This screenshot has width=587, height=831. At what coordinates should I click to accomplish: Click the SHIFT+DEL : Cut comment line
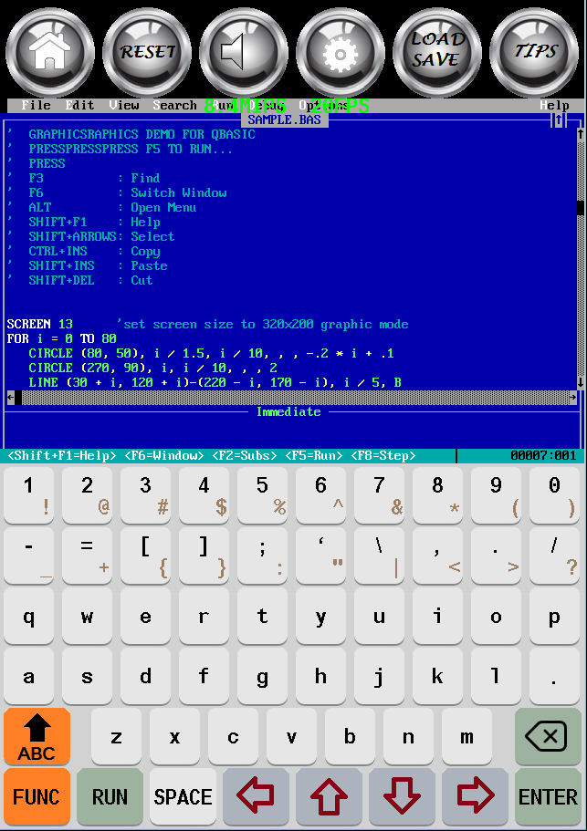click(80, 280)
